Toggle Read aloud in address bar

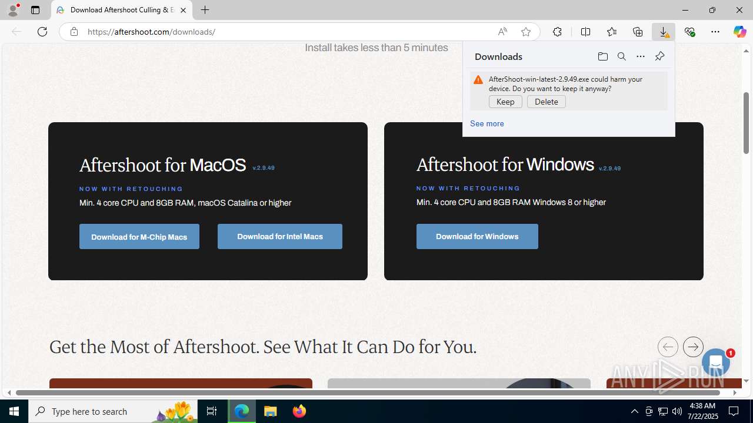[x=502, y=32]
